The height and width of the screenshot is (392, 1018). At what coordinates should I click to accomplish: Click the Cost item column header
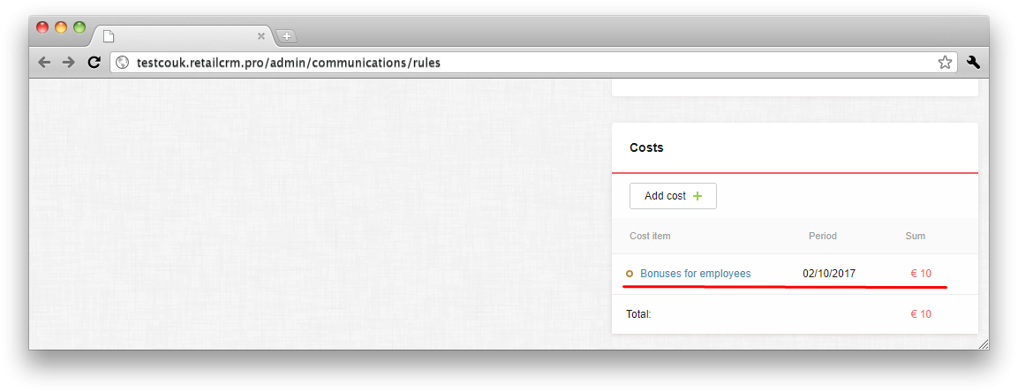point(650,237)
